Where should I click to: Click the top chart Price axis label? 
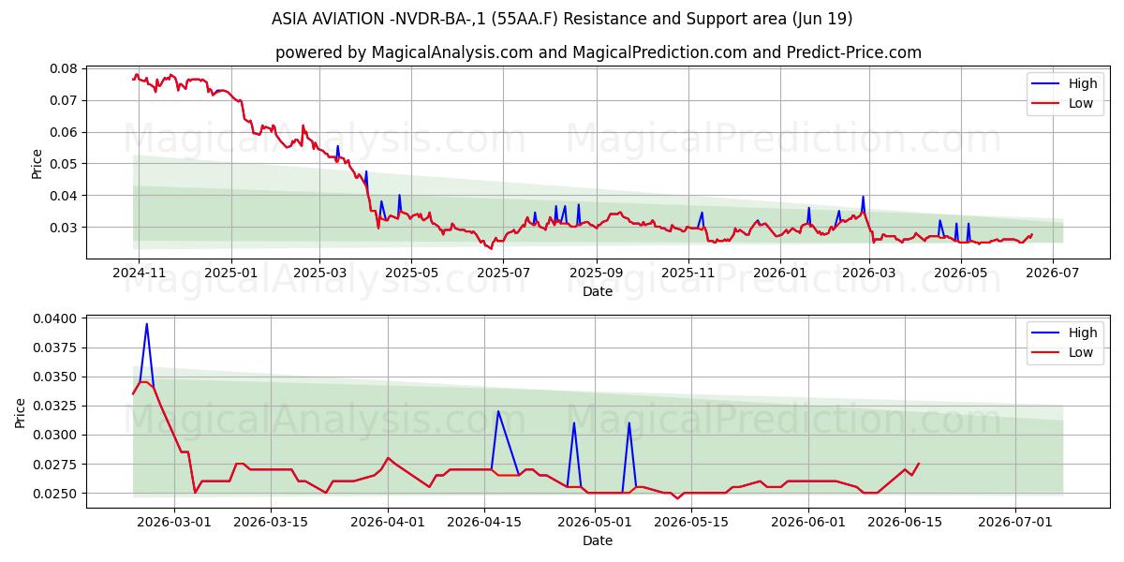tap(37, 163)
